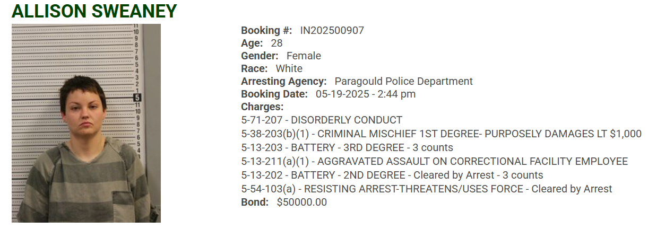The height and width of the screenshot is (229, 648).
Task: Click the Battery 3rd Degree charge
Action: pos(347,147)
